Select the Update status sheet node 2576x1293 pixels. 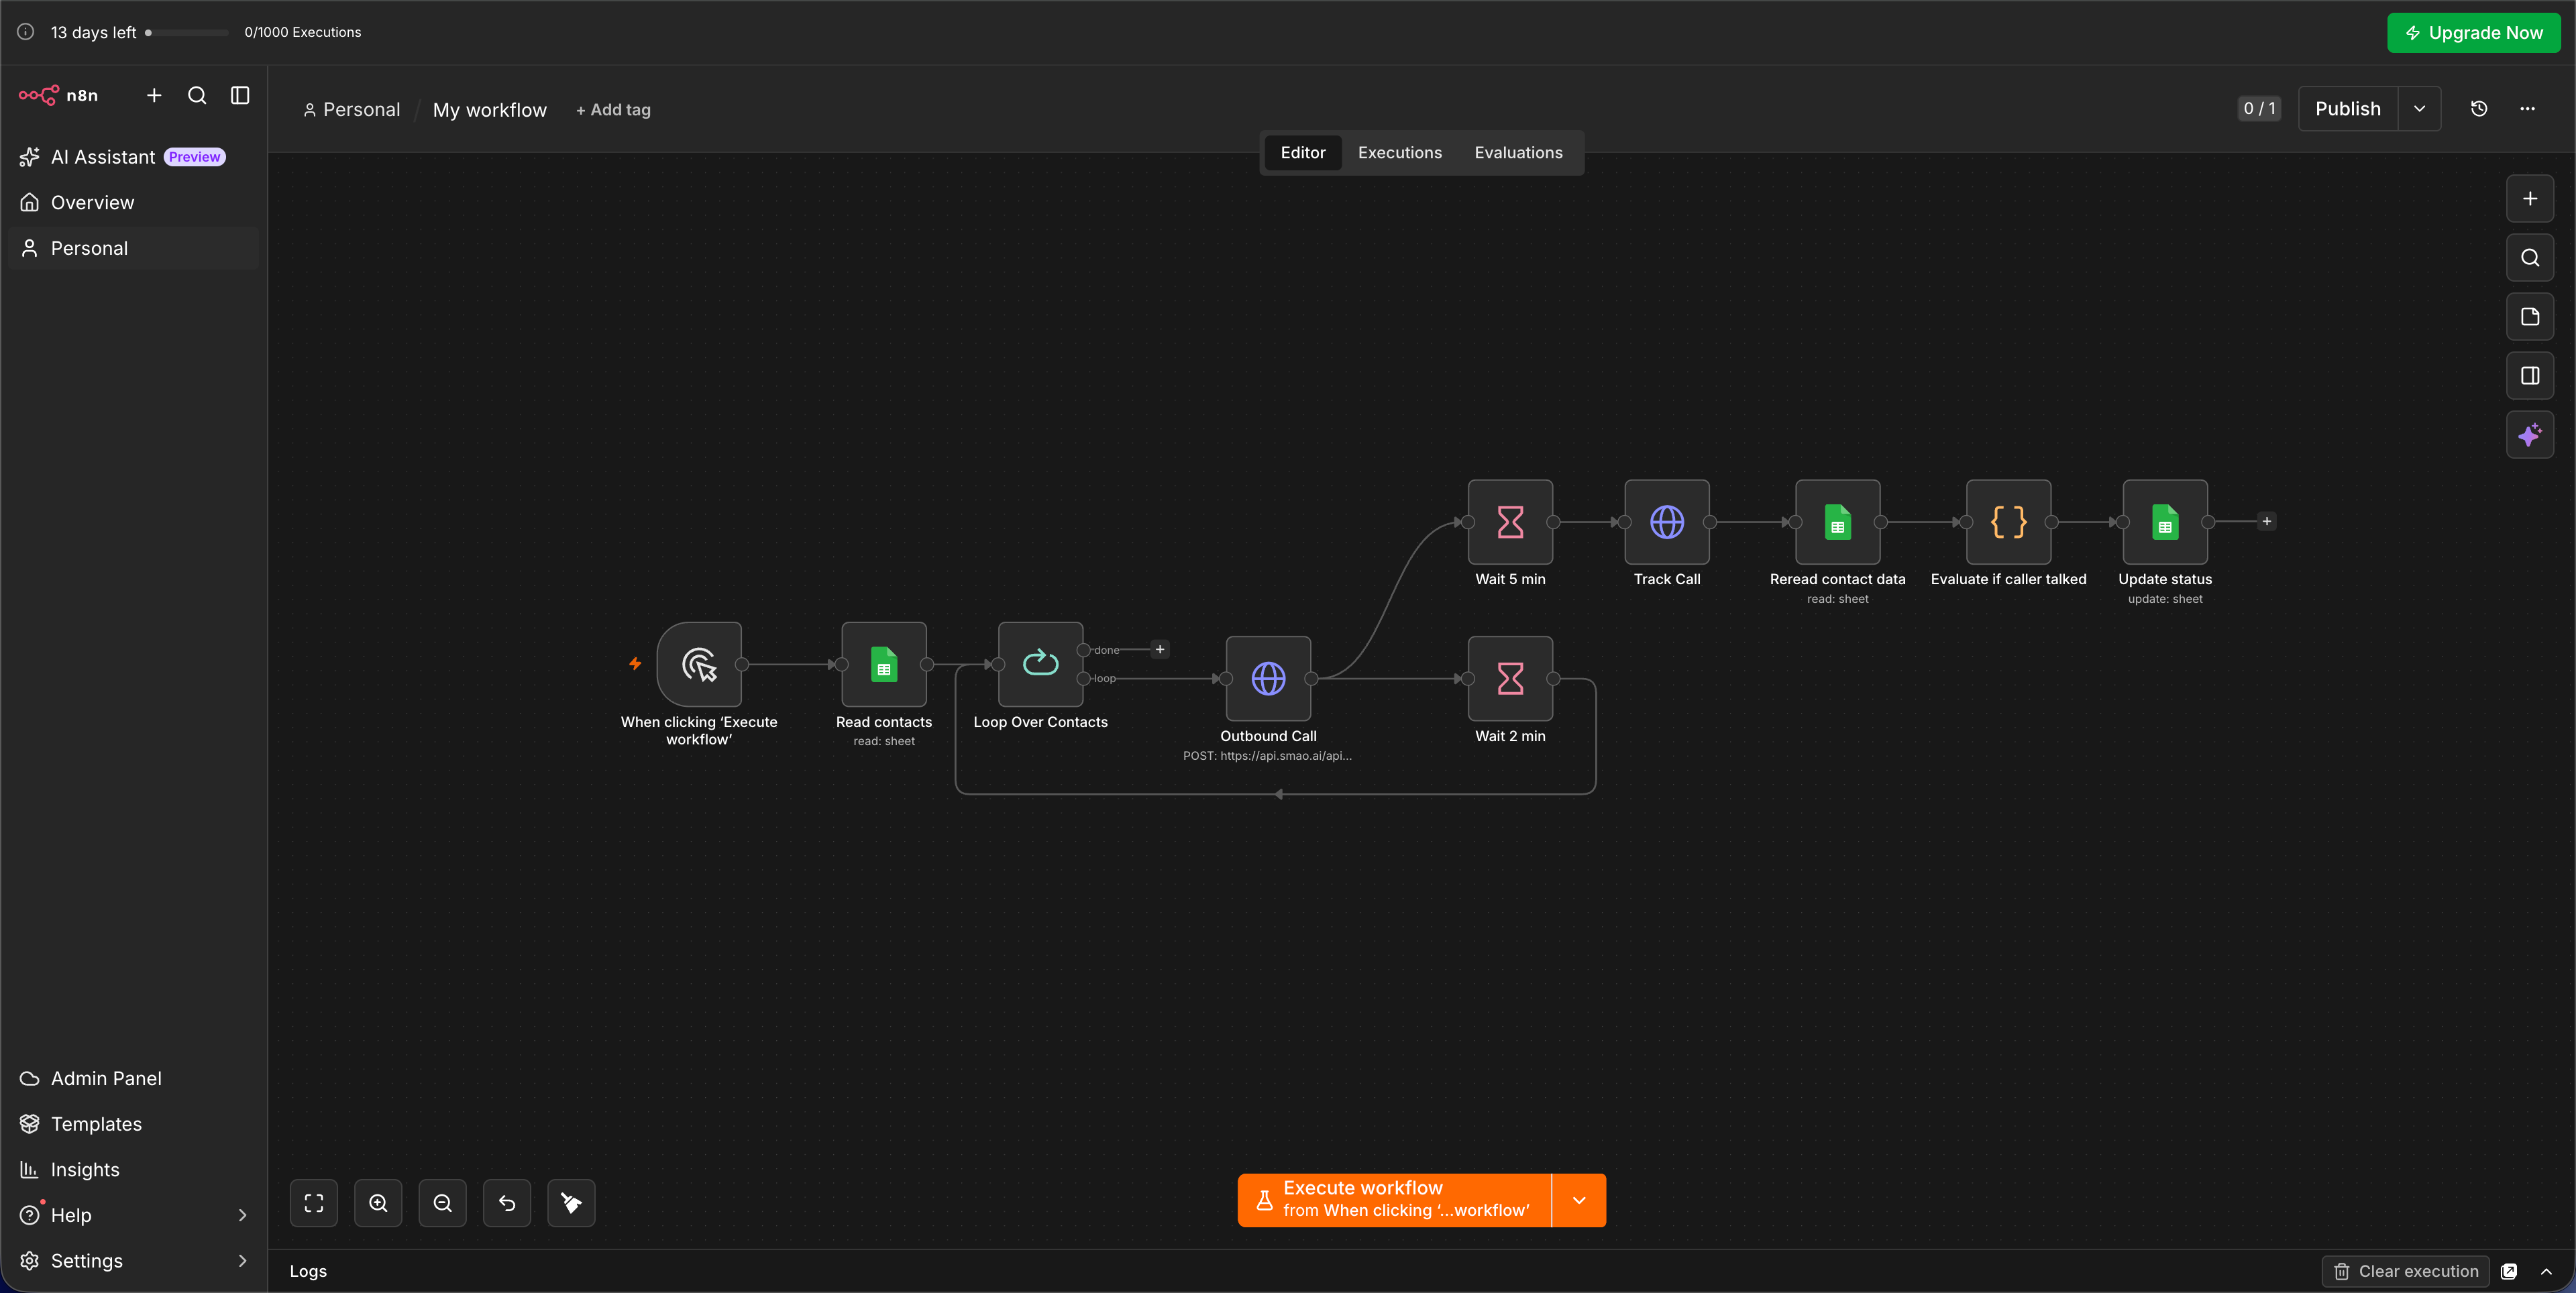2165,522
